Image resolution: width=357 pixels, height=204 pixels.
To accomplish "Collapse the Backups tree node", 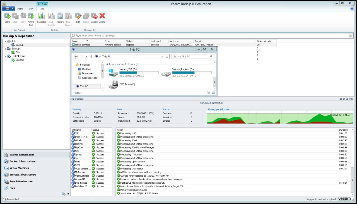I will coord(5,49).
